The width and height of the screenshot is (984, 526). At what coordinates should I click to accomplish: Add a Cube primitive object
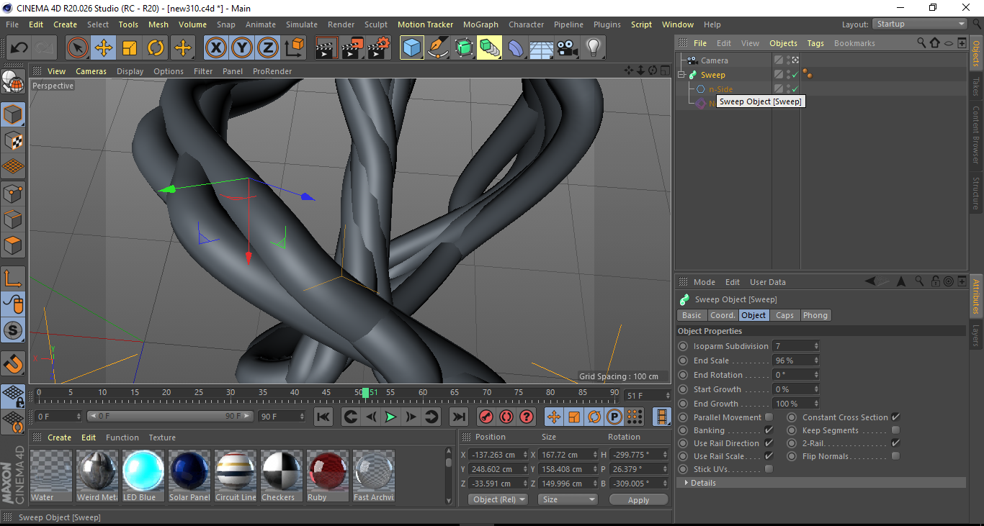tap(412, 48)
